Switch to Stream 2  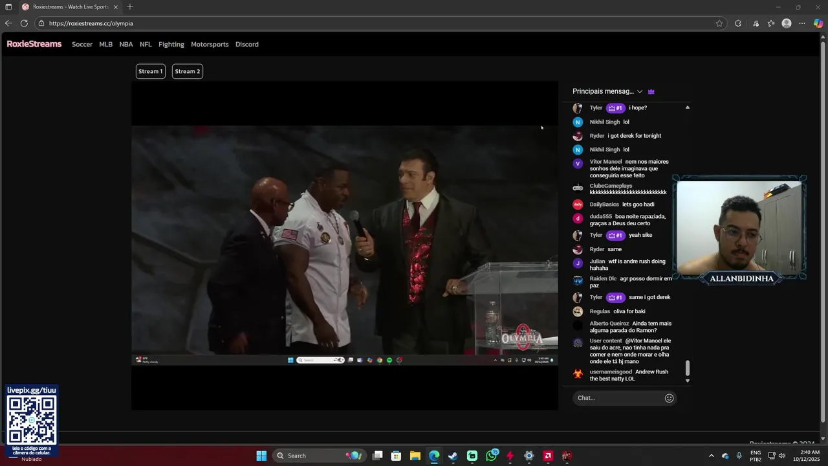[x=188, y=71]
